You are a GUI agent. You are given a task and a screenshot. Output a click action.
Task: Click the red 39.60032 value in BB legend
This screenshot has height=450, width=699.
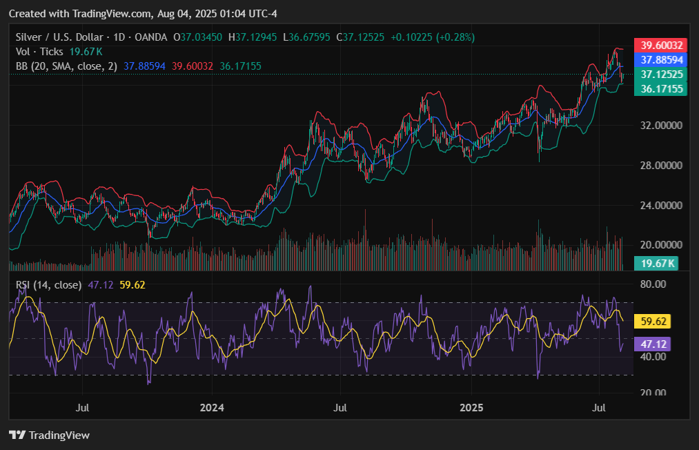[x=193, y=66]
